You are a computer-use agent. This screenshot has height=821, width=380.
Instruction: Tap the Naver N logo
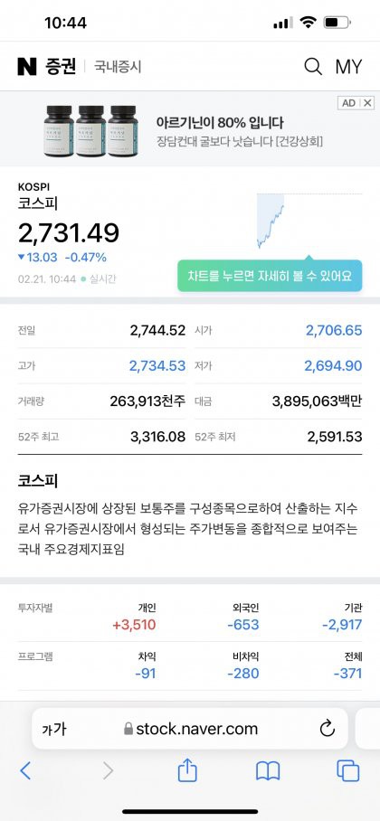pyautogui.click(x=27, y=67)
